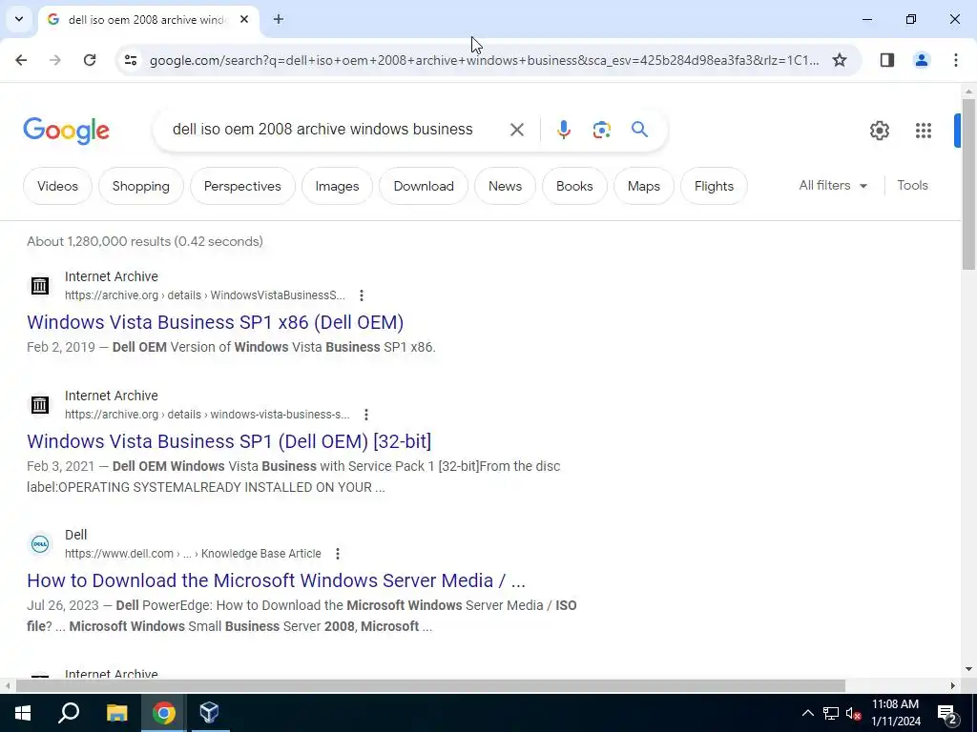Open more options for WindowsVistaBusinessS result
This screenshot has width=977, height=732.
click(x=362, y=295)
